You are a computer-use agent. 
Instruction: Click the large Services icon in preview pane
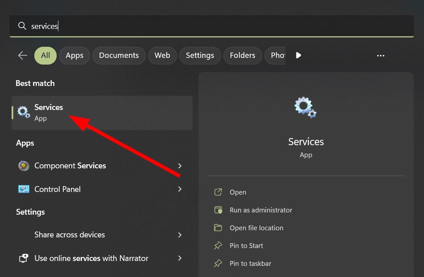305,108
